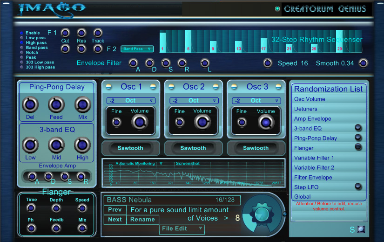Toggle the Osc 1 left indicator light
The width and height of the screenshot is (384, 242).
pos(109,87)
